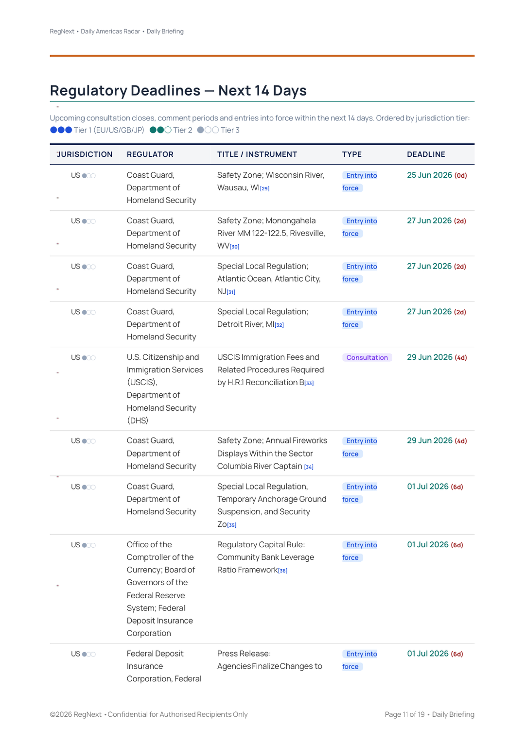The image size is (525, 742).
Task: Click the REGULATOR column header
Action: (x=150, y=154)
